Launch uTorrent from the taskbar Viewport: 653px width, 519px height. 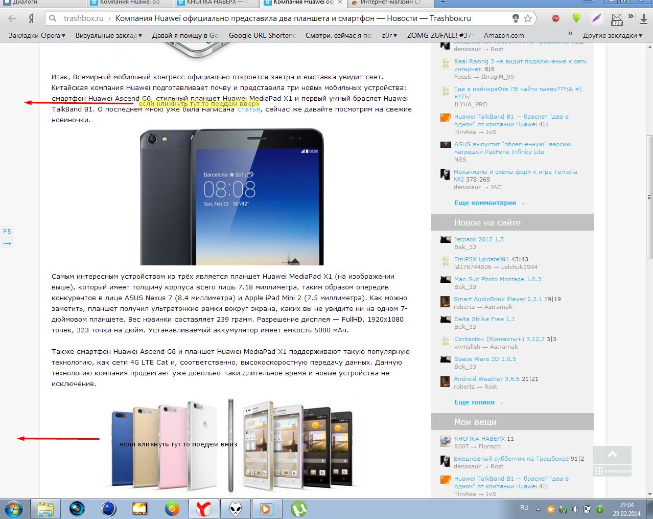pos(298,508)
